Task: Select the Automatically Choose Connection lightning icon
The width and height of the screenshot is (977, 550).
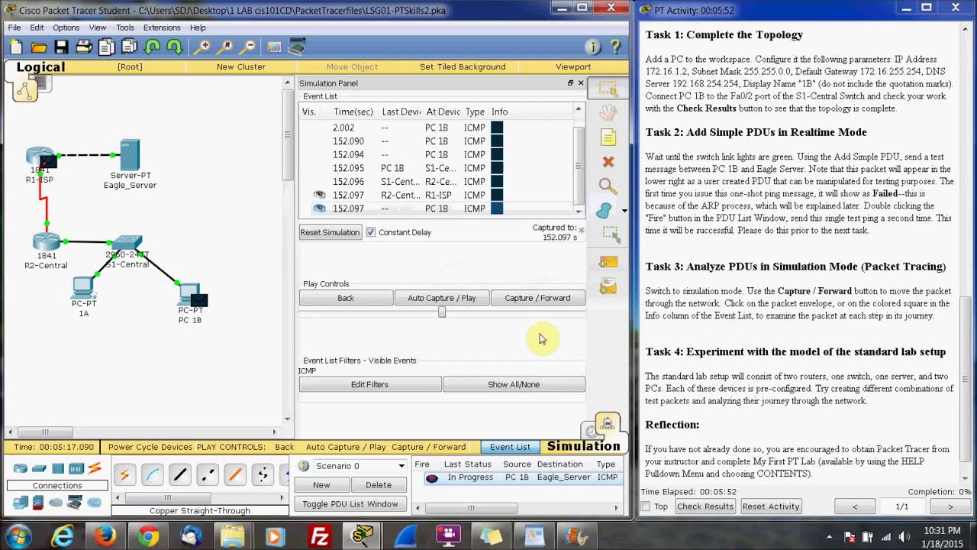Action: (124, 475)
